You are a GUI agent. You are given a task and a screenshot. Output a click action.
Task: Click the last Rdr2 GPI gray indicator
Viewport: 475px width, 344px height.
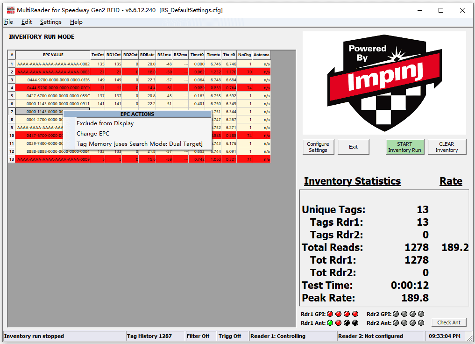(421, 314)
